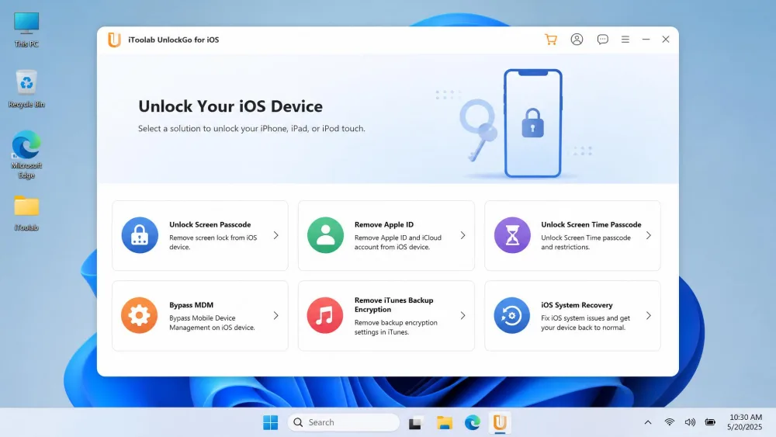Click 'Remove Apple ID and iCloud account' description
The width and height of the screenshot is (776, 437).
click(398, 242)
